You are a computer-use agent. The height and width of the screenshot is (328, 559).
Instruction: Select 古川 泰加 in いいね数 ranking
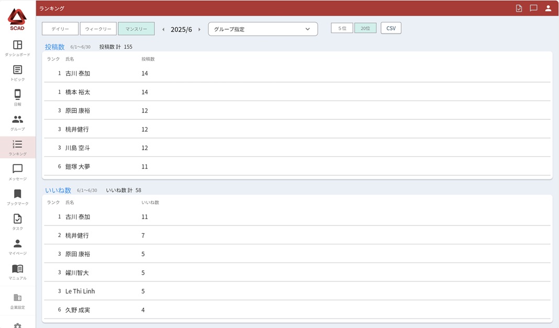point(297,217)
